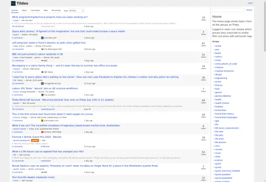Open Labour lifts Tories' windfarm ban article

[45, 88]
